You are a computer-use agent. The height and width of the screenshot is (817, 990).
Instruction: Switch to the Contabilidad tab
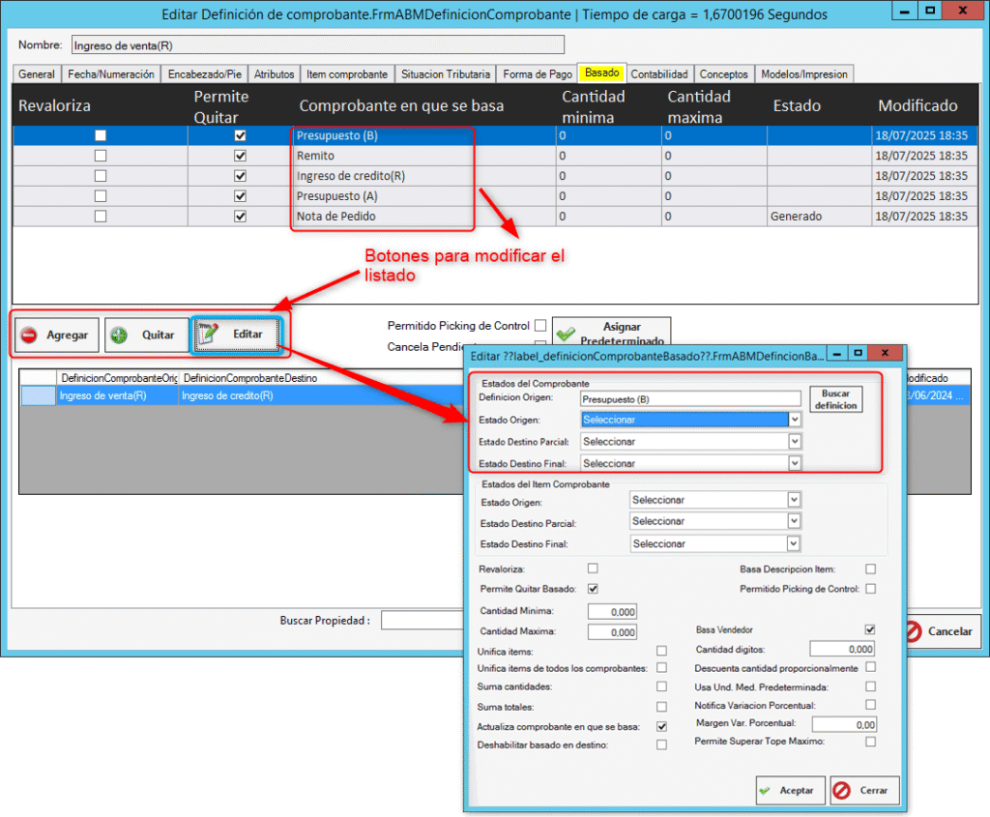[x=659, y=74]
